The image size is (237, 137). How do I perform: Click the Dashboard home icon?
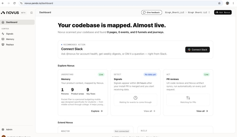pyautogui.click(x=3, y=22)
